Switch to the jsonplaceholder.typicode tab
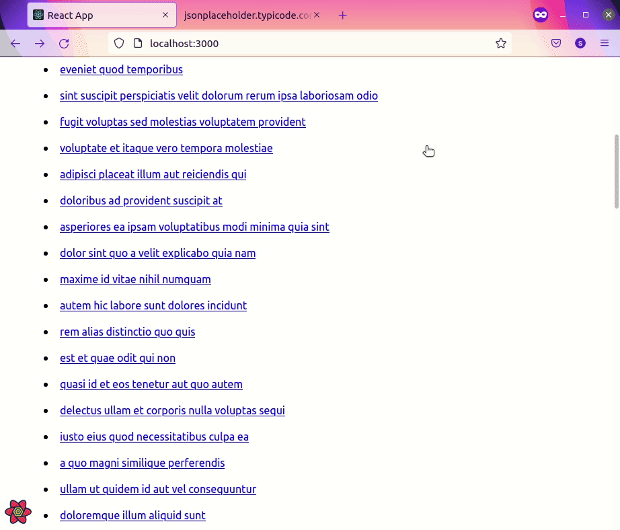Image resolution: width=620 pixels, height=530 pixels. tap(247, 15)
